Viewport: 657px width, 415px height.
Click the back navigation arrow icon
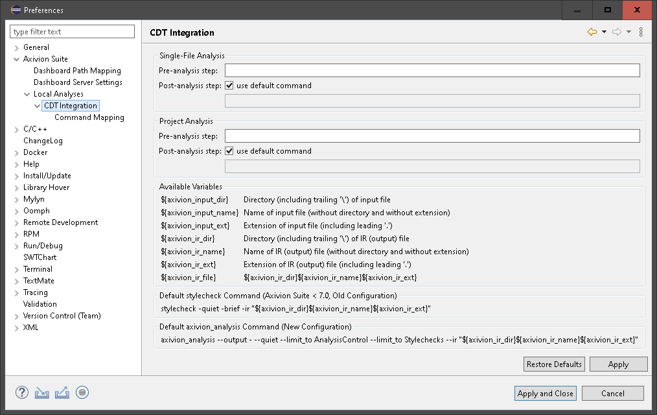click(x=592, y=32)
